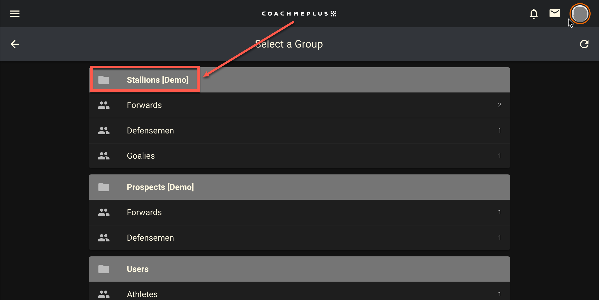599x300 pixels.
Task: Open the messages envelope icon
Action: (555, 13)
